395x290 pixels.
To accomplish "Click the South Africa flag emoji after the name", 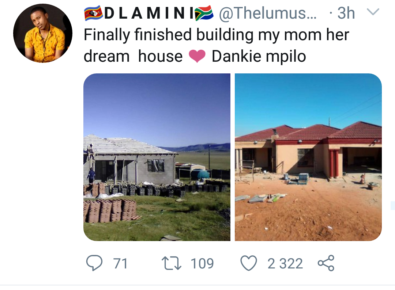I will [x=204, y=14].
